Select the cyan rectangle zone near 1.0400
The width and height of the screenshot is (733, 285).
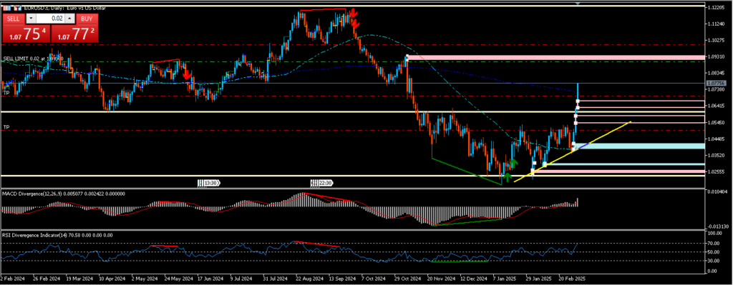click(639, 146)
